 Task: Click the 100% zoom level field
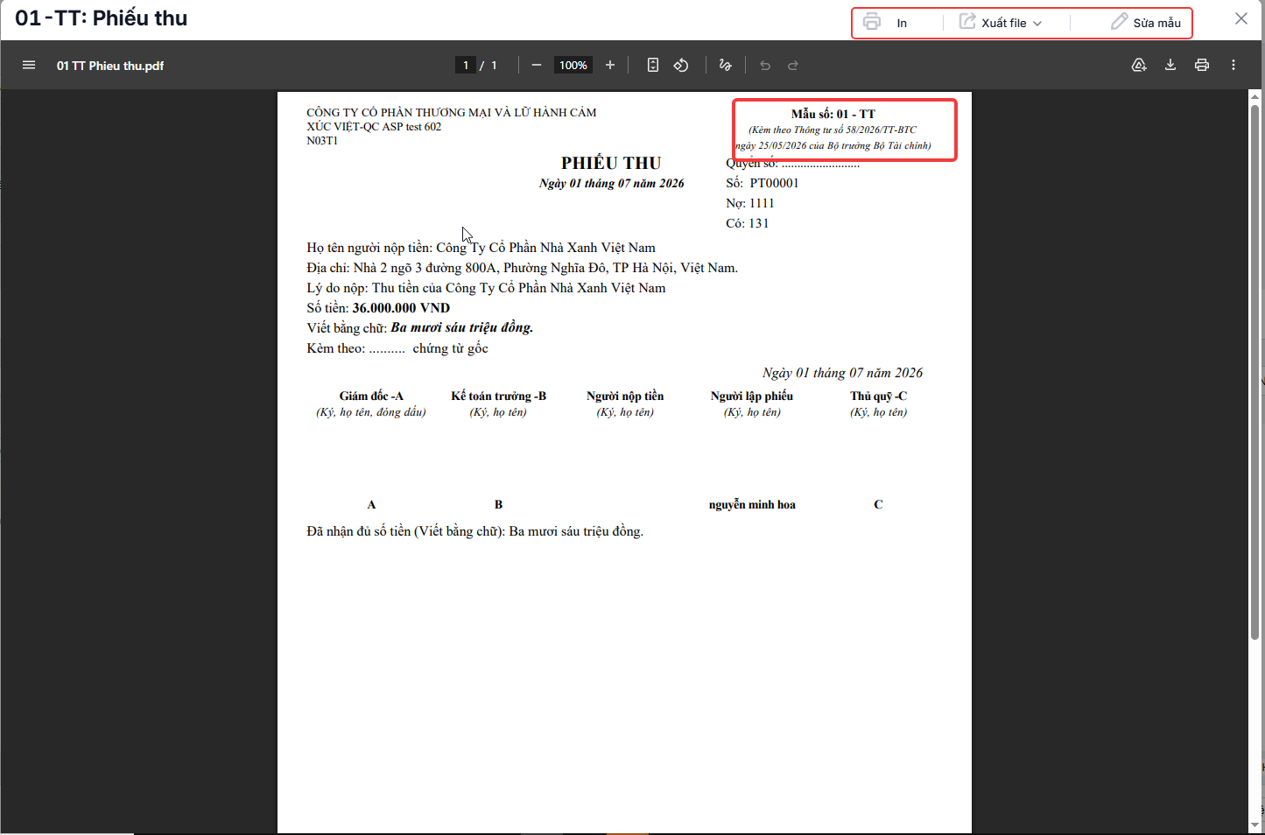[x=573, y=65]
